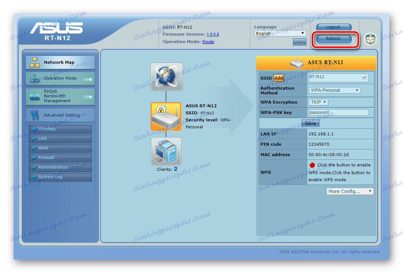
Task: Click the monkey mascot help icon
Action: [371, 39]
